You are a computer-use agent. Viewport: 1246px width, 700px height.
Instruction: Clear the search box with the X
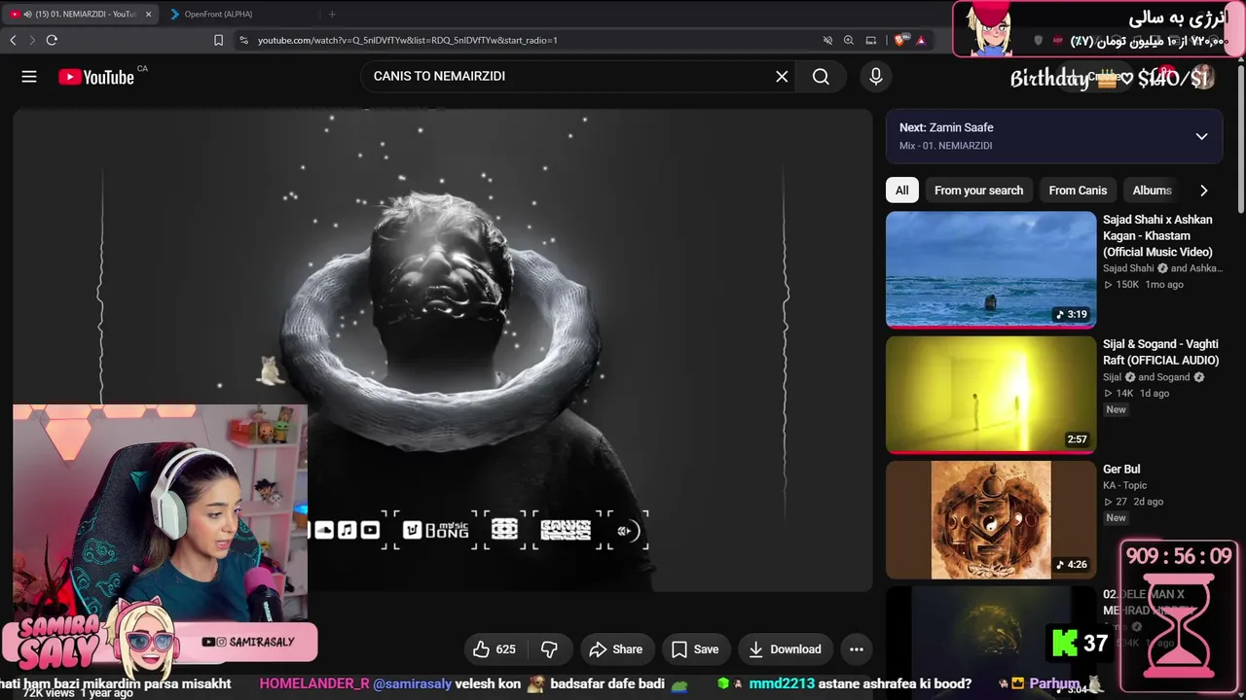[x=782, y=77]
